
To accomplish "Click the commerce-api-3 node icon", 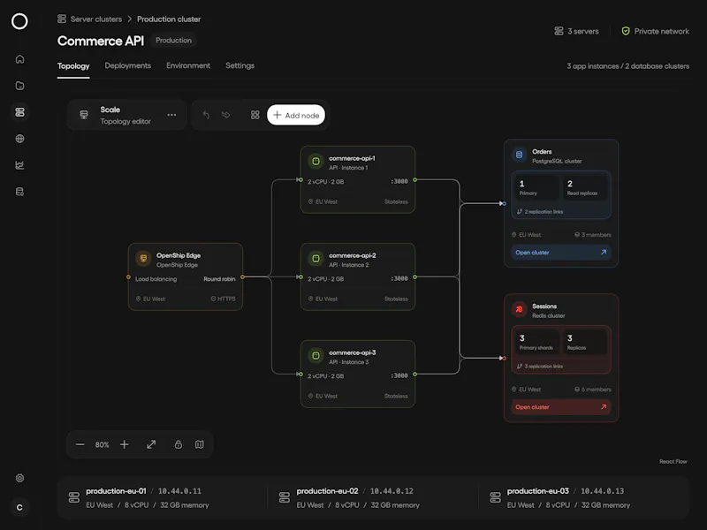I will (x=316, y=356).
